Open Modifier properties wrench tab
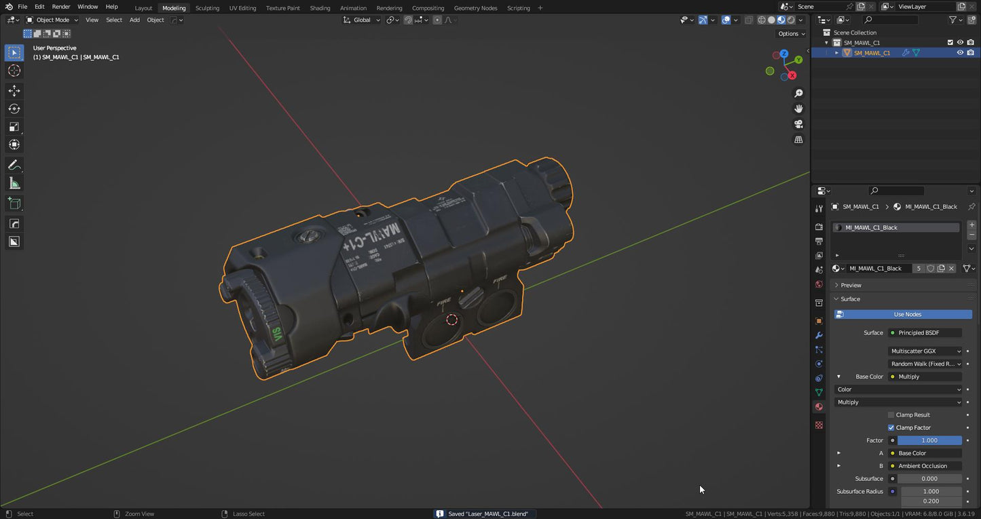The image size is (981, 519). [x=819, y=336]
